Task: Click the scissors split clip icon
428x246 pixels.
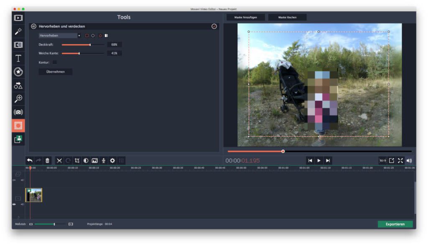Action: tap(59, 160)
